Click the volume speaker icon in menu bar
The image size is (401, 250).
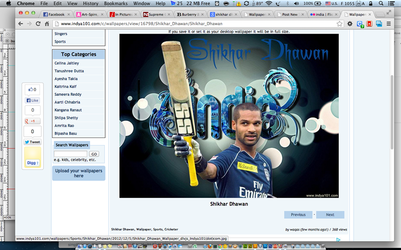[x=296, y=3]
